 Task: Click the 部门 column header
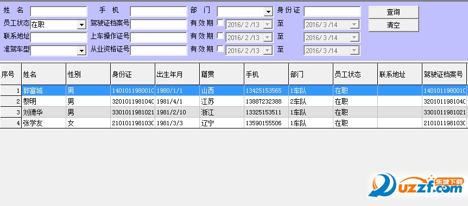[x=311, y=74]
